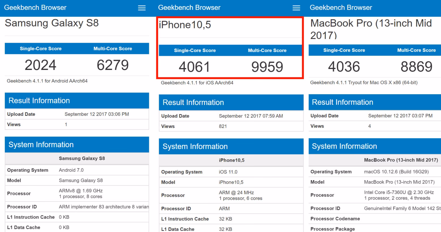Click the Geekbench Browser logo above MacBook Pro
The image size is (441, 232).
(x=341, y=7)
